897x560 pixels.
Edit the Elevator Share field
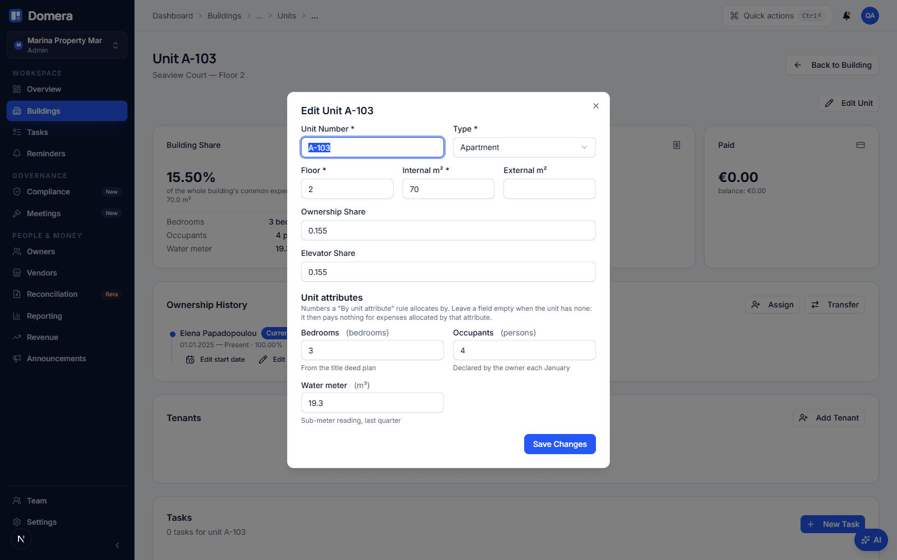pyautogui.click(x=449, y=272)
